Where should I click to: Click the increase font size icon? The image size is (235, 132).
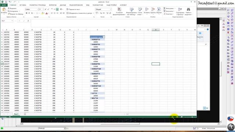46,9
